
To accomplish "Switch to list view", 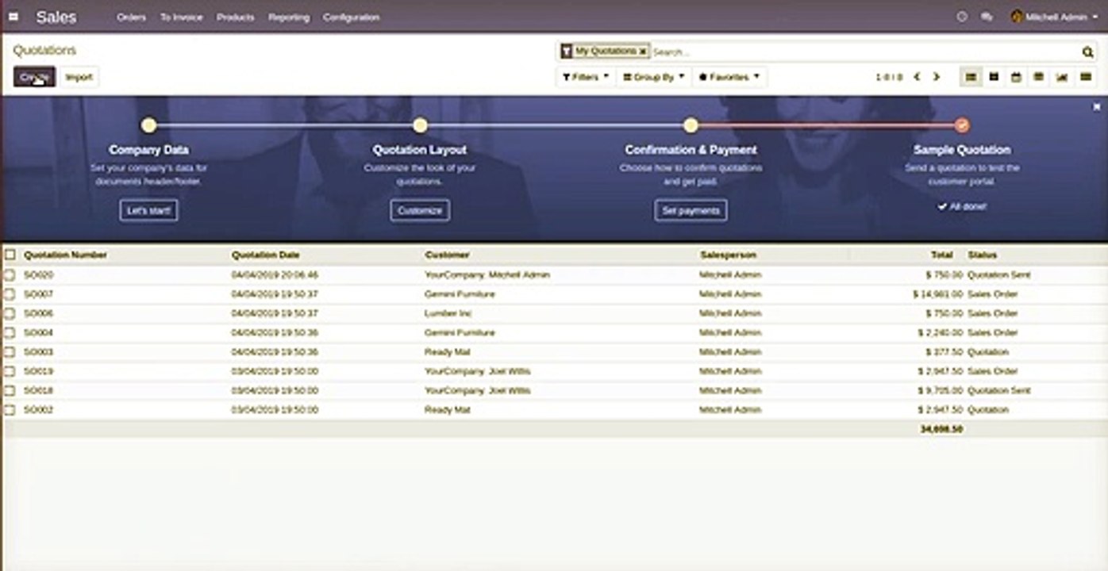I will pos(971,77).
